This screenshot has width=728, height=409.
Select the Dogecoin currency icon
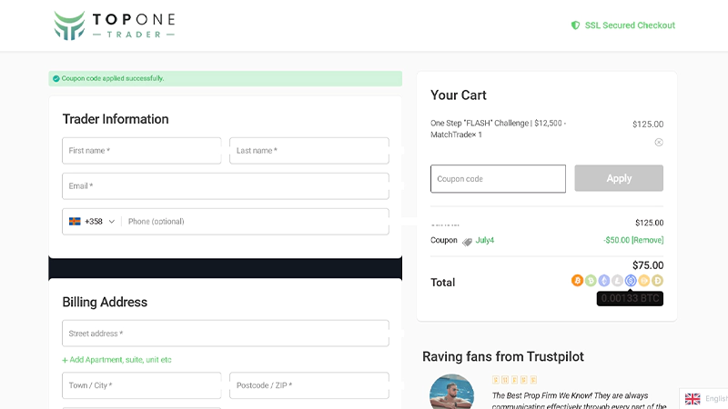click(x=657, y=281)
